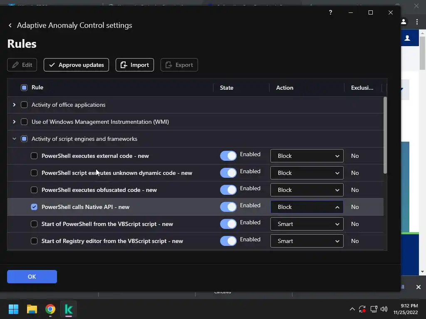Viewport: 426px width, 319px height.
Task: Click the Activity of office applications label
Action: (x=69, y=105)
